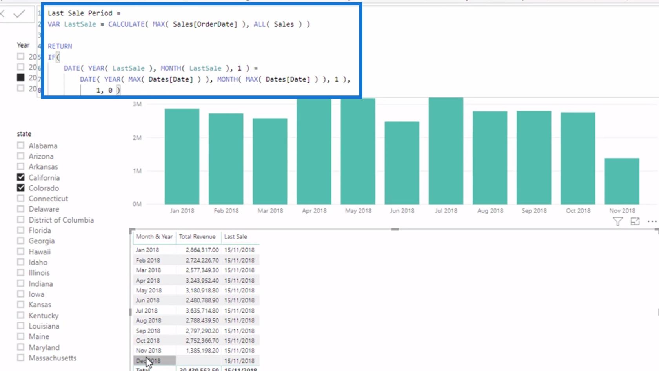Click the Oct 2018 row in the table
Viewport: 659px width, 371px height.
[x=196, y=340]
